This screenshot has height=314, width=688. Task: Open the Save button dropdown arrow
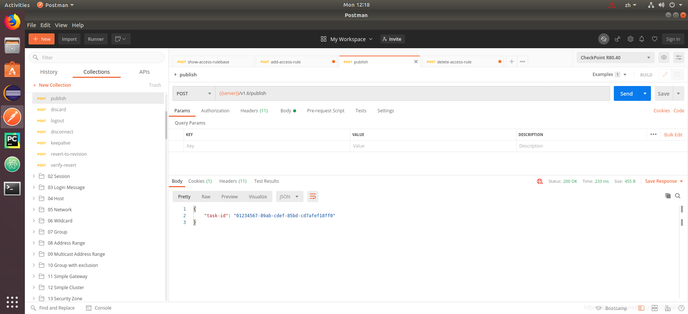coord(678,93)
